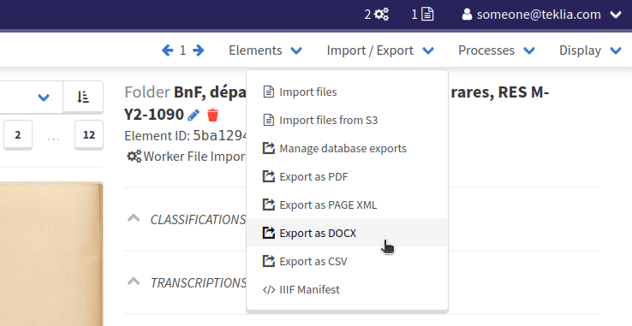Delete folder with the red trash icon
Screen dimensions: 632x326
coord(213,116)
